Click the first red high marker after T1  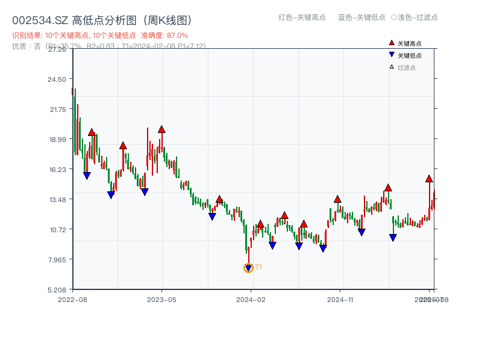click(x=260, y=224)
